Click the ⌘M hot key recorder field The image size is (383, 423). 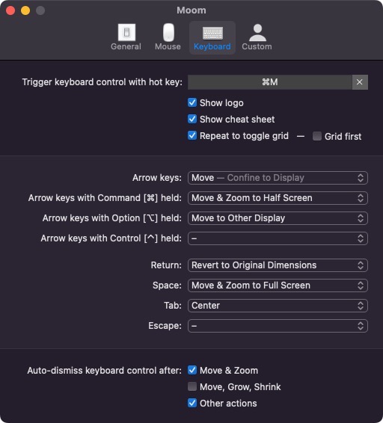click(270, 82)
